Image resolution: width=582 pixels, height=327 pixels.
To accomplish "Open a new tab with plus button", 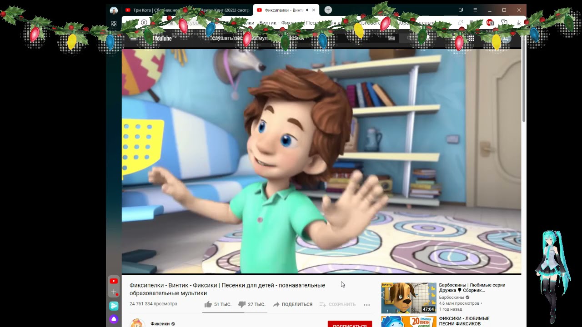I will (x=328, y=10).
